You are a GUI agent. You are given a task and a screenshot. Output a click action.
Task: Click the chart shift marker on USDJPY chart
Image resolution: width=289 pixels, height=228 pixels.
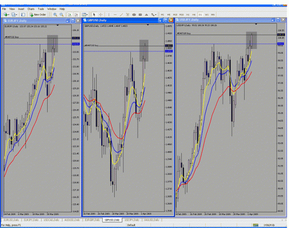256,24
